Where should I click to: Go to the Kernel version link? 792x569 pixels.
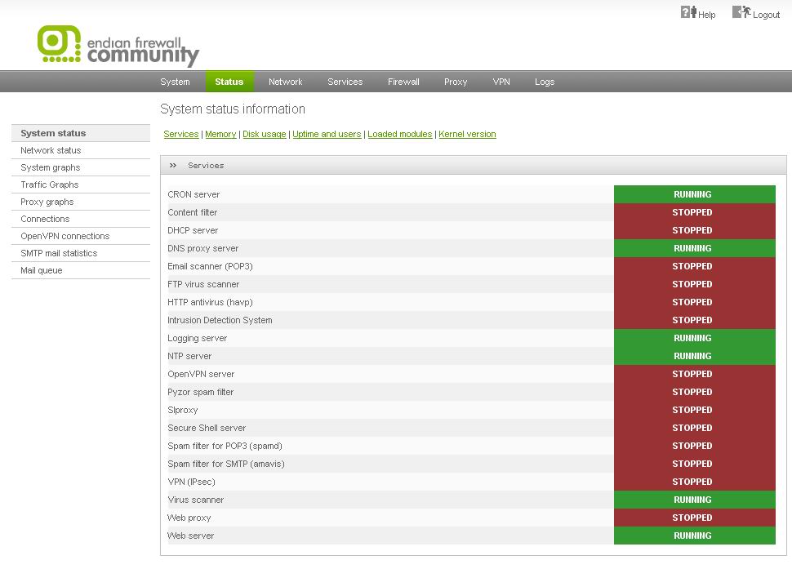click(467, 135)
